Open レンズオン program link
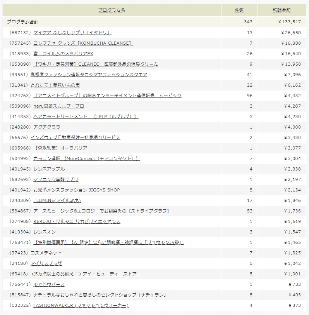The width and height of the screenshot is (309, 315). pos(45,232)
